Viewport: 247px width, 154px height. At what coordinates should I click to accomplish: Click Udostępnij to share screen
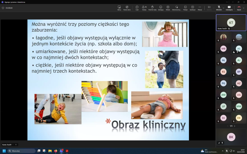coord(229,8)
